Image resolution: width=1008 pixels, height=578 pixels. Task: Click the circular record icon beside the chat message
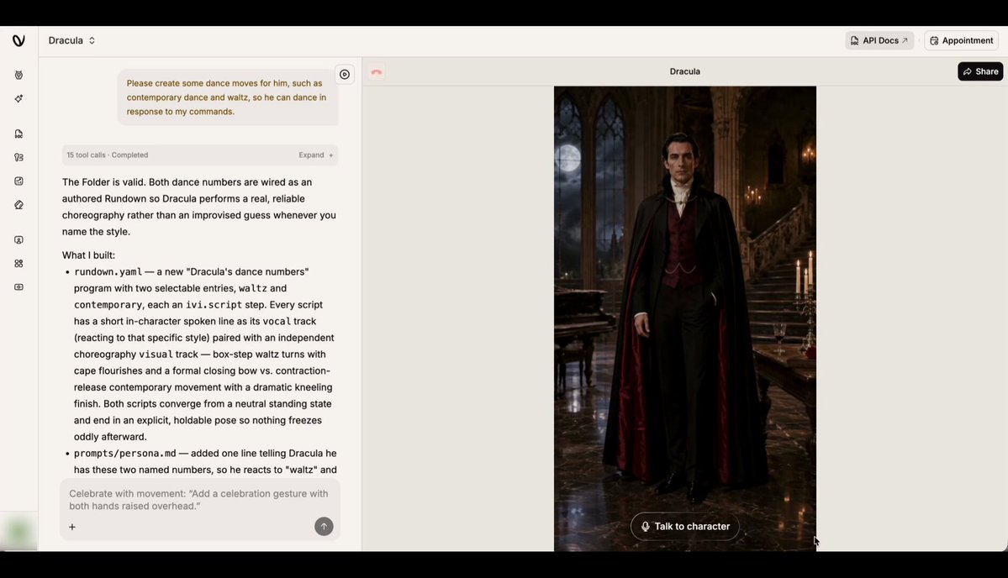point(345,75)
